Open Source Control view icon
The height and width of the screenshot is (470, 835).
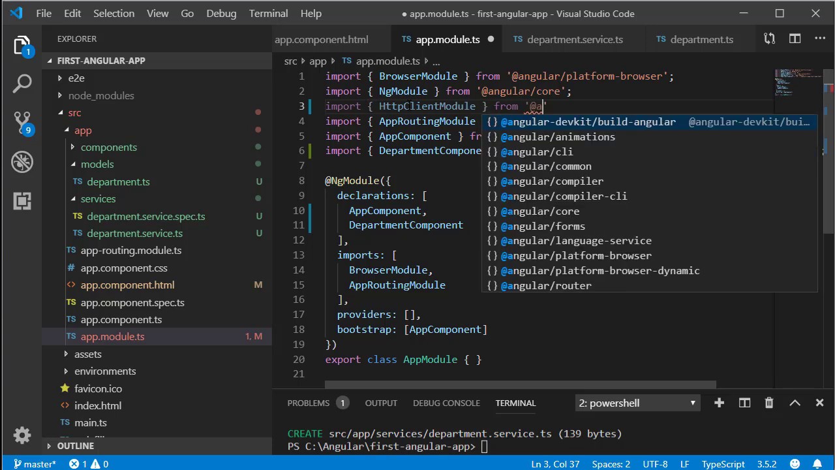(x=22, y=122)
